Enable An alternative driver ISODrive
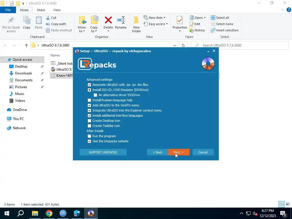The image size is (292, 219). 95,95
